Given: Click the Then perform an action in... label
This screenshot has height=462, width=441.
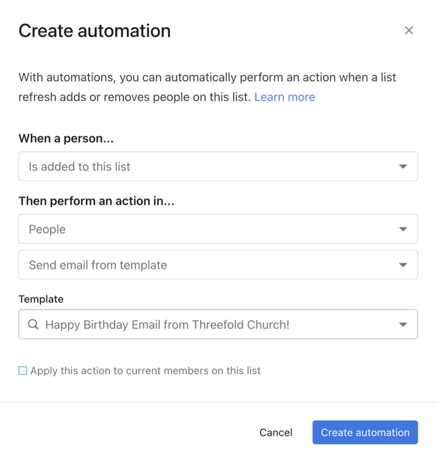Looking at the screenshot, I should [x=97, y=202].
